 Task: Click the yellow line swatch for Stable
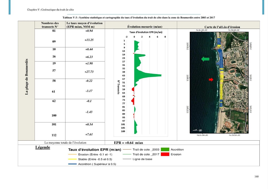pos(72,159)
